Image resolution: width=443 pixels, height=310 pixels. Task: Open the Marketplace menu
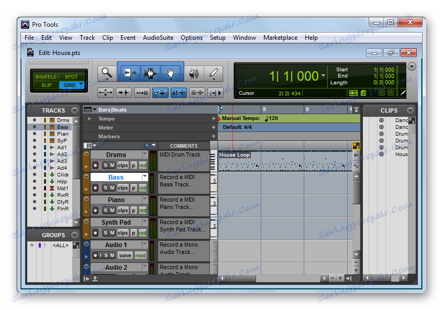pyautogui.click(x=280, y=38)
